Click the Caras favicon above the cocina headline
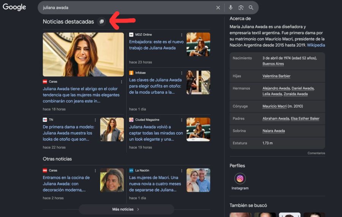The image size is (342, 217). click(45, 170)
